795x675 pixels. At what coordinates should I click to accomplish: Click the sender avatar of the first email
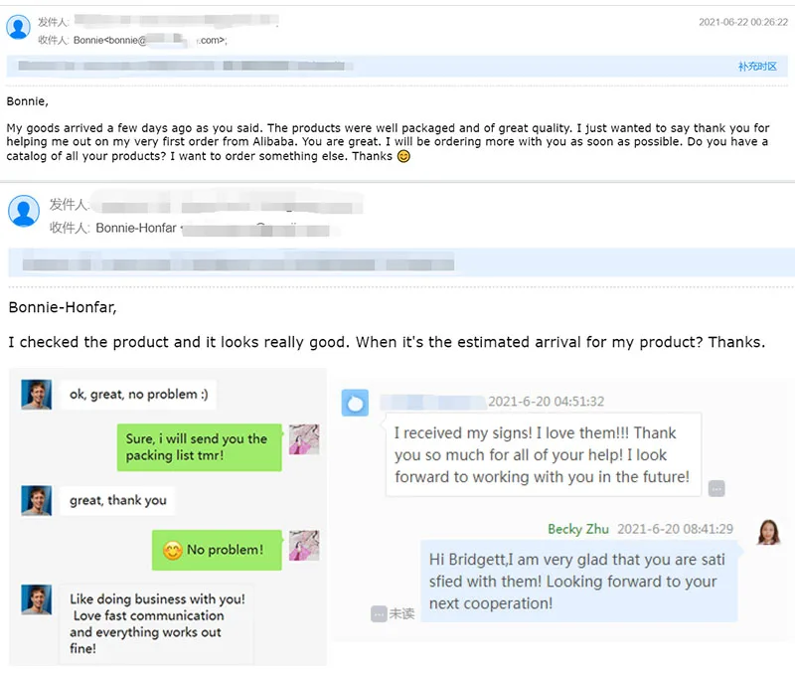click(18, 27)
